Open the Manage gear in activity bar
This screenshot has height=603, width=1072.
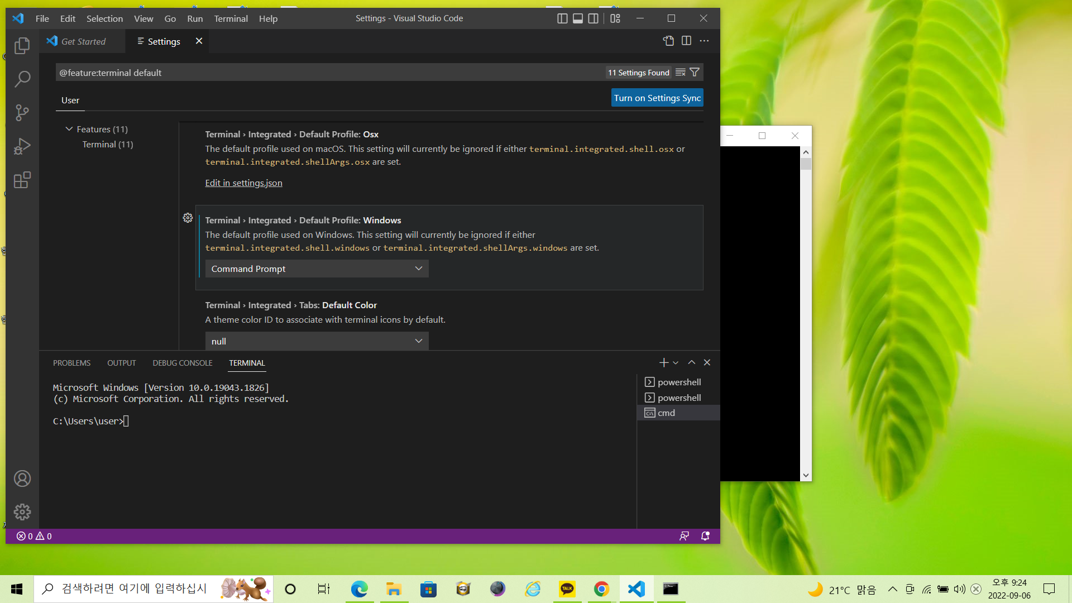(22, 512)
